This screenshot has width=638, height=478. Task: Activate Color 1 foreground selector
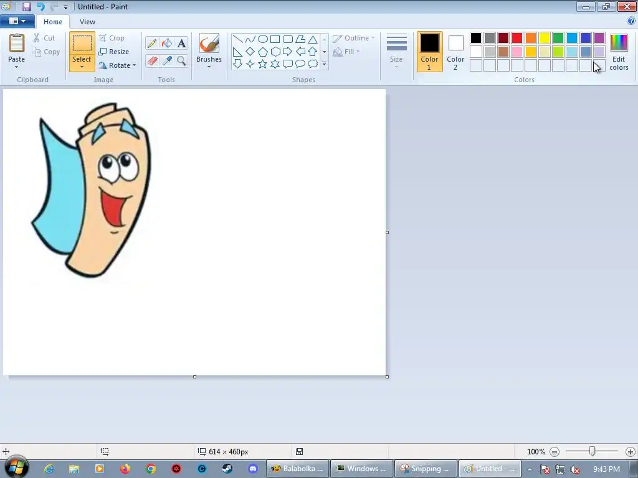(x=430, y=52)
